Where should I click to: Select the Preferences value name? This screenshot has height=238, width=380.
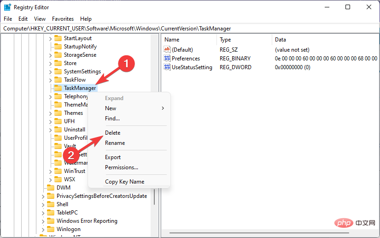[x=186, y=59]
